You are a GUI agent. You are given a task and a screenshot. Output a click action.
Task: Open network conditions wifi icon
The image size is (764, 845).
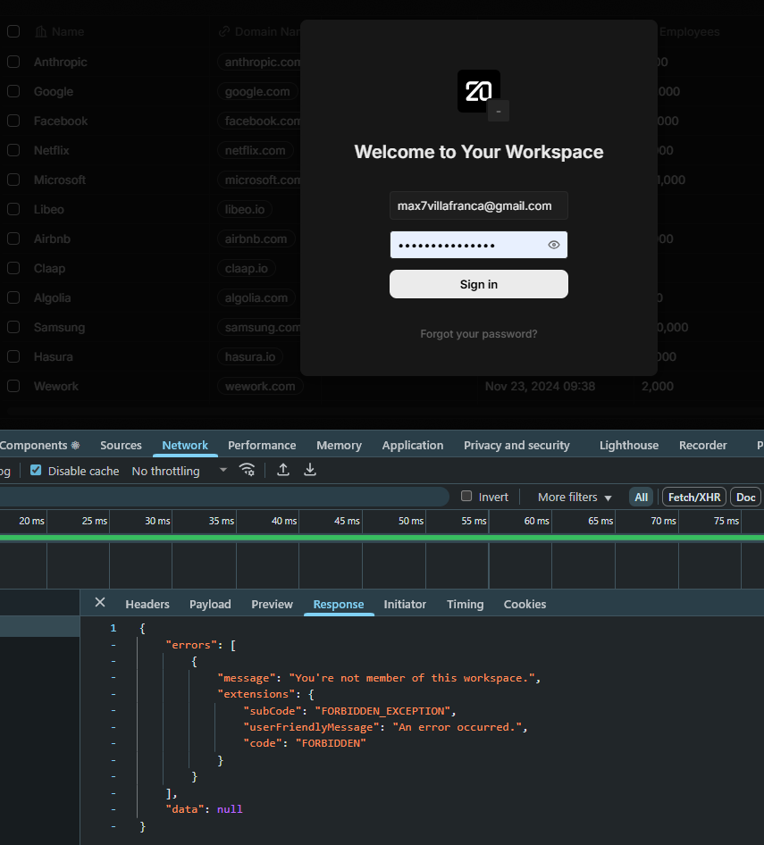click(247, 470)
